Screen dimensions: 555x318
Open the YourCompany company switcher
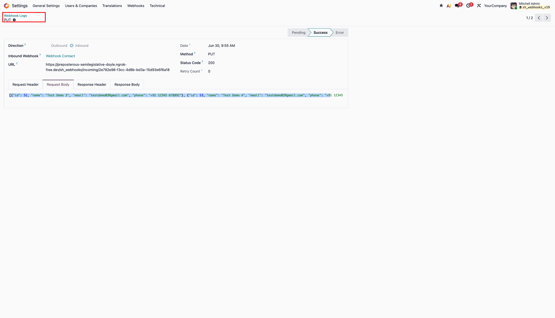495,6
